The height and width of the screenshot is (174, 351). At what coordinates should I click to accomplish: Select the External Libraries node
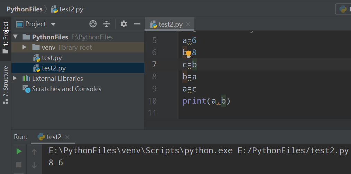pos(57,78)
